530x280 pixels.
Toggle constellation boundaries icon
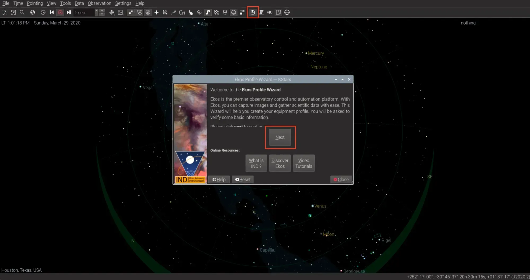pyautogui.click(x=199, y=12)
